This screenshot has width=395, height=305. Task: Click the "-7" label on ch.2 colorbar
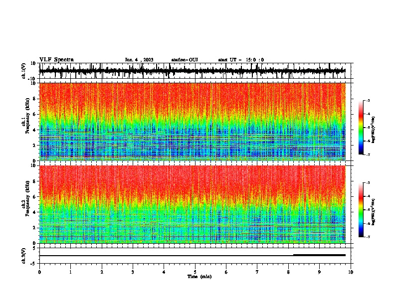point(368,237)
